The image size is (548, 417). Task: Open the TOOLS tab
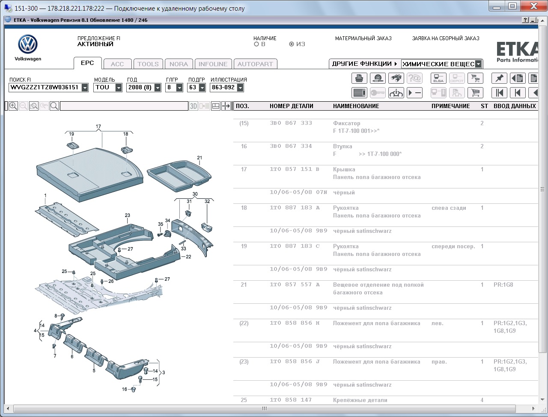tap(148, 64)
